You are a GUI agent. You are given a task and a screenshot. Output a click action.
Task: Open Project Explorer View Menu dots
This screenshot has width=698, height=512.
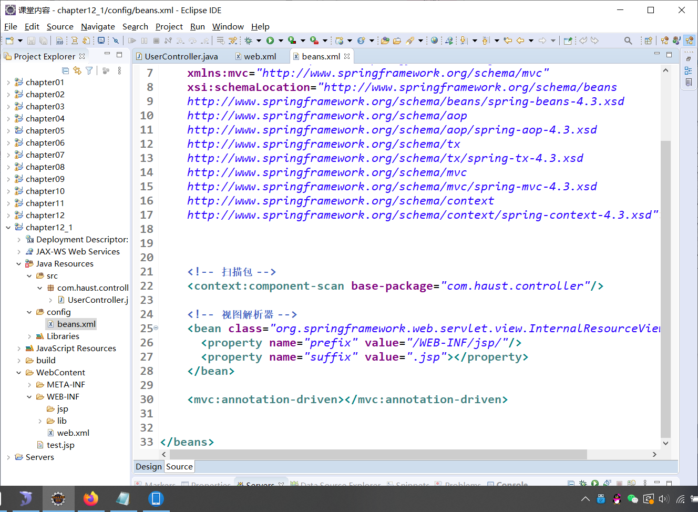tap(119, 70)
